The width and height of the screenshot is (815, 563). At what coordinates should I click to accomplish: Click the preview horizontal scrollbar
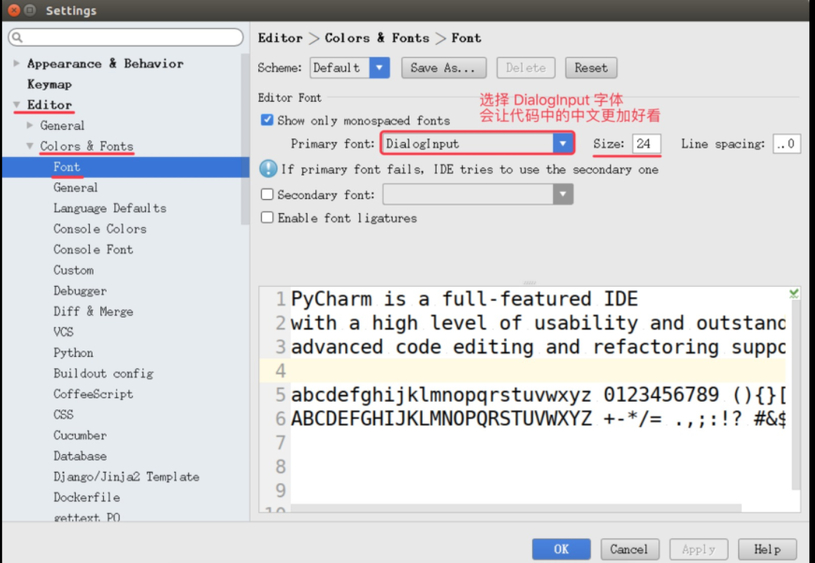(x=516, y=508)
